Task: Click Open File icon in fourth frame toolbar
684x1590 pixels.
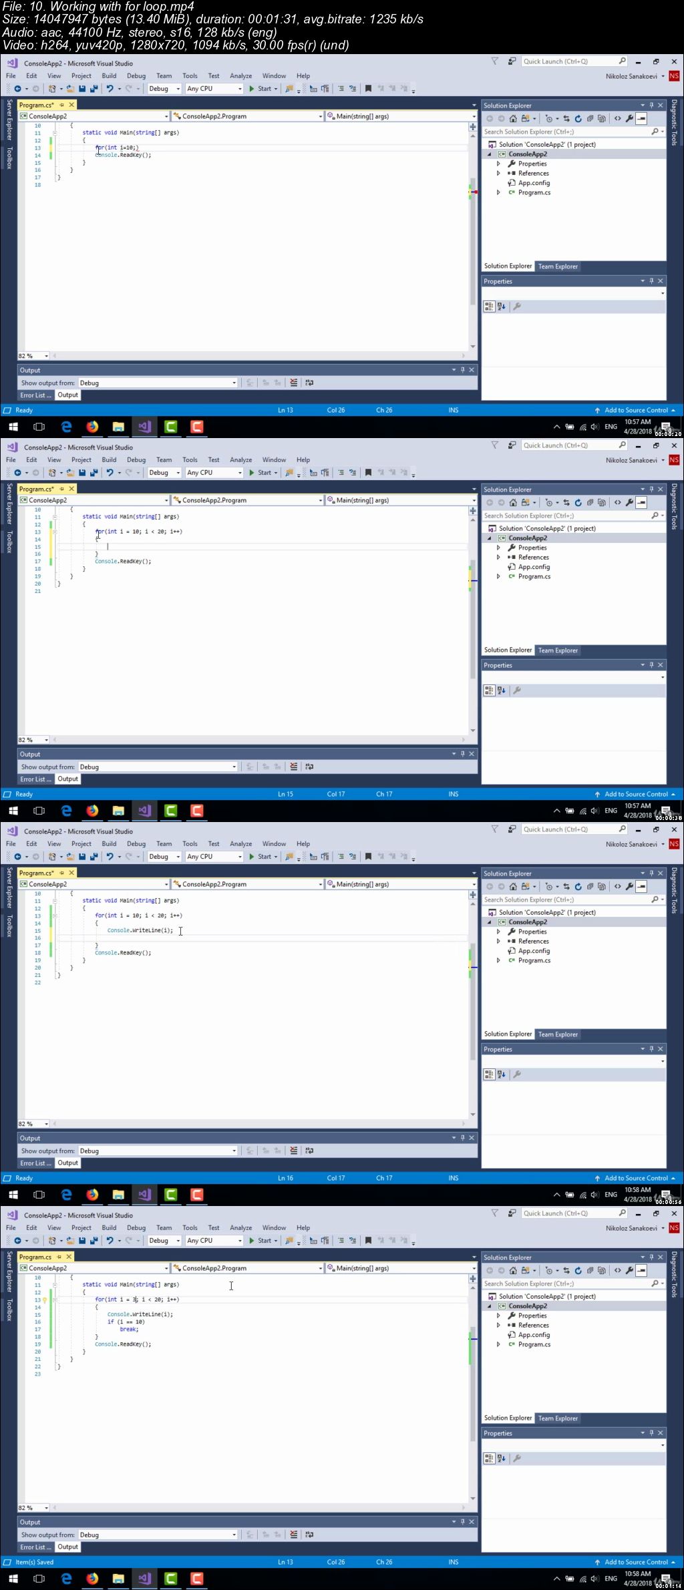Action: point(69,1240)
